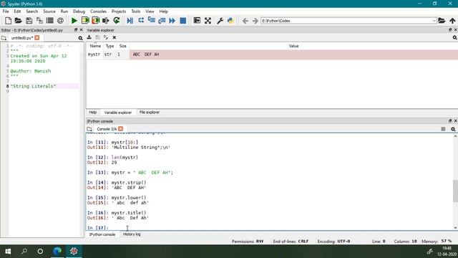
Task: Go forward to the next cursor position
Action: [255, 21]
